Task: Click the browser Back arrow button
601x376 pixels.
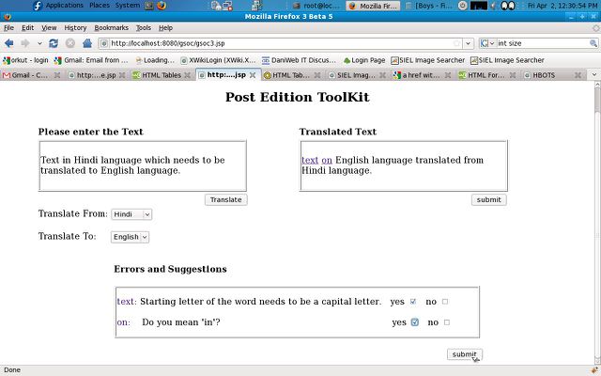Action: (x=10, y=43)
